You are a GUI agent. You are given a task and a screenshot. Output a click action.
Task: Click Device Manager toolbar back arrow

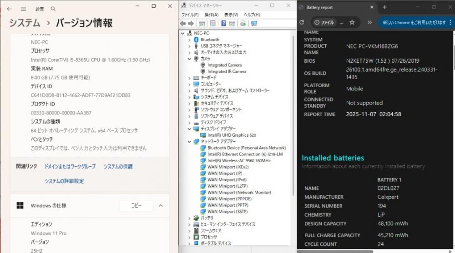[x=183, y=24]
